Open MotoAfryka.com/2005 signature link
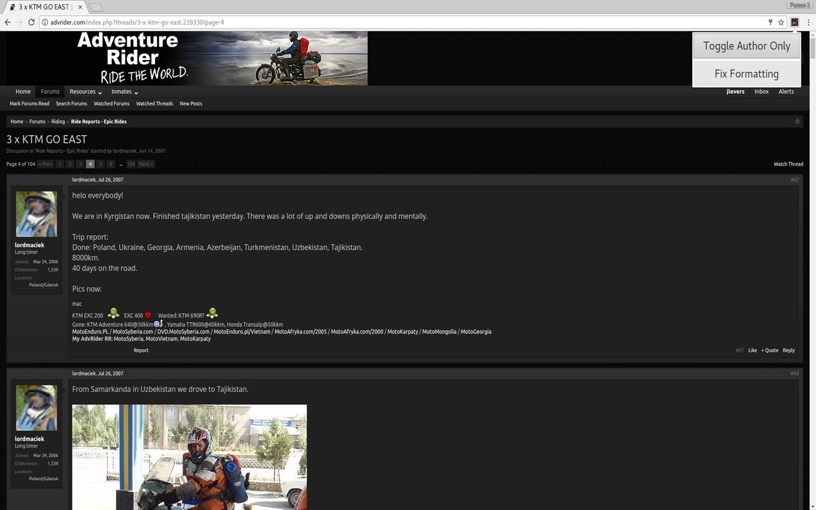816x510 pixels. tap(300, 332)
